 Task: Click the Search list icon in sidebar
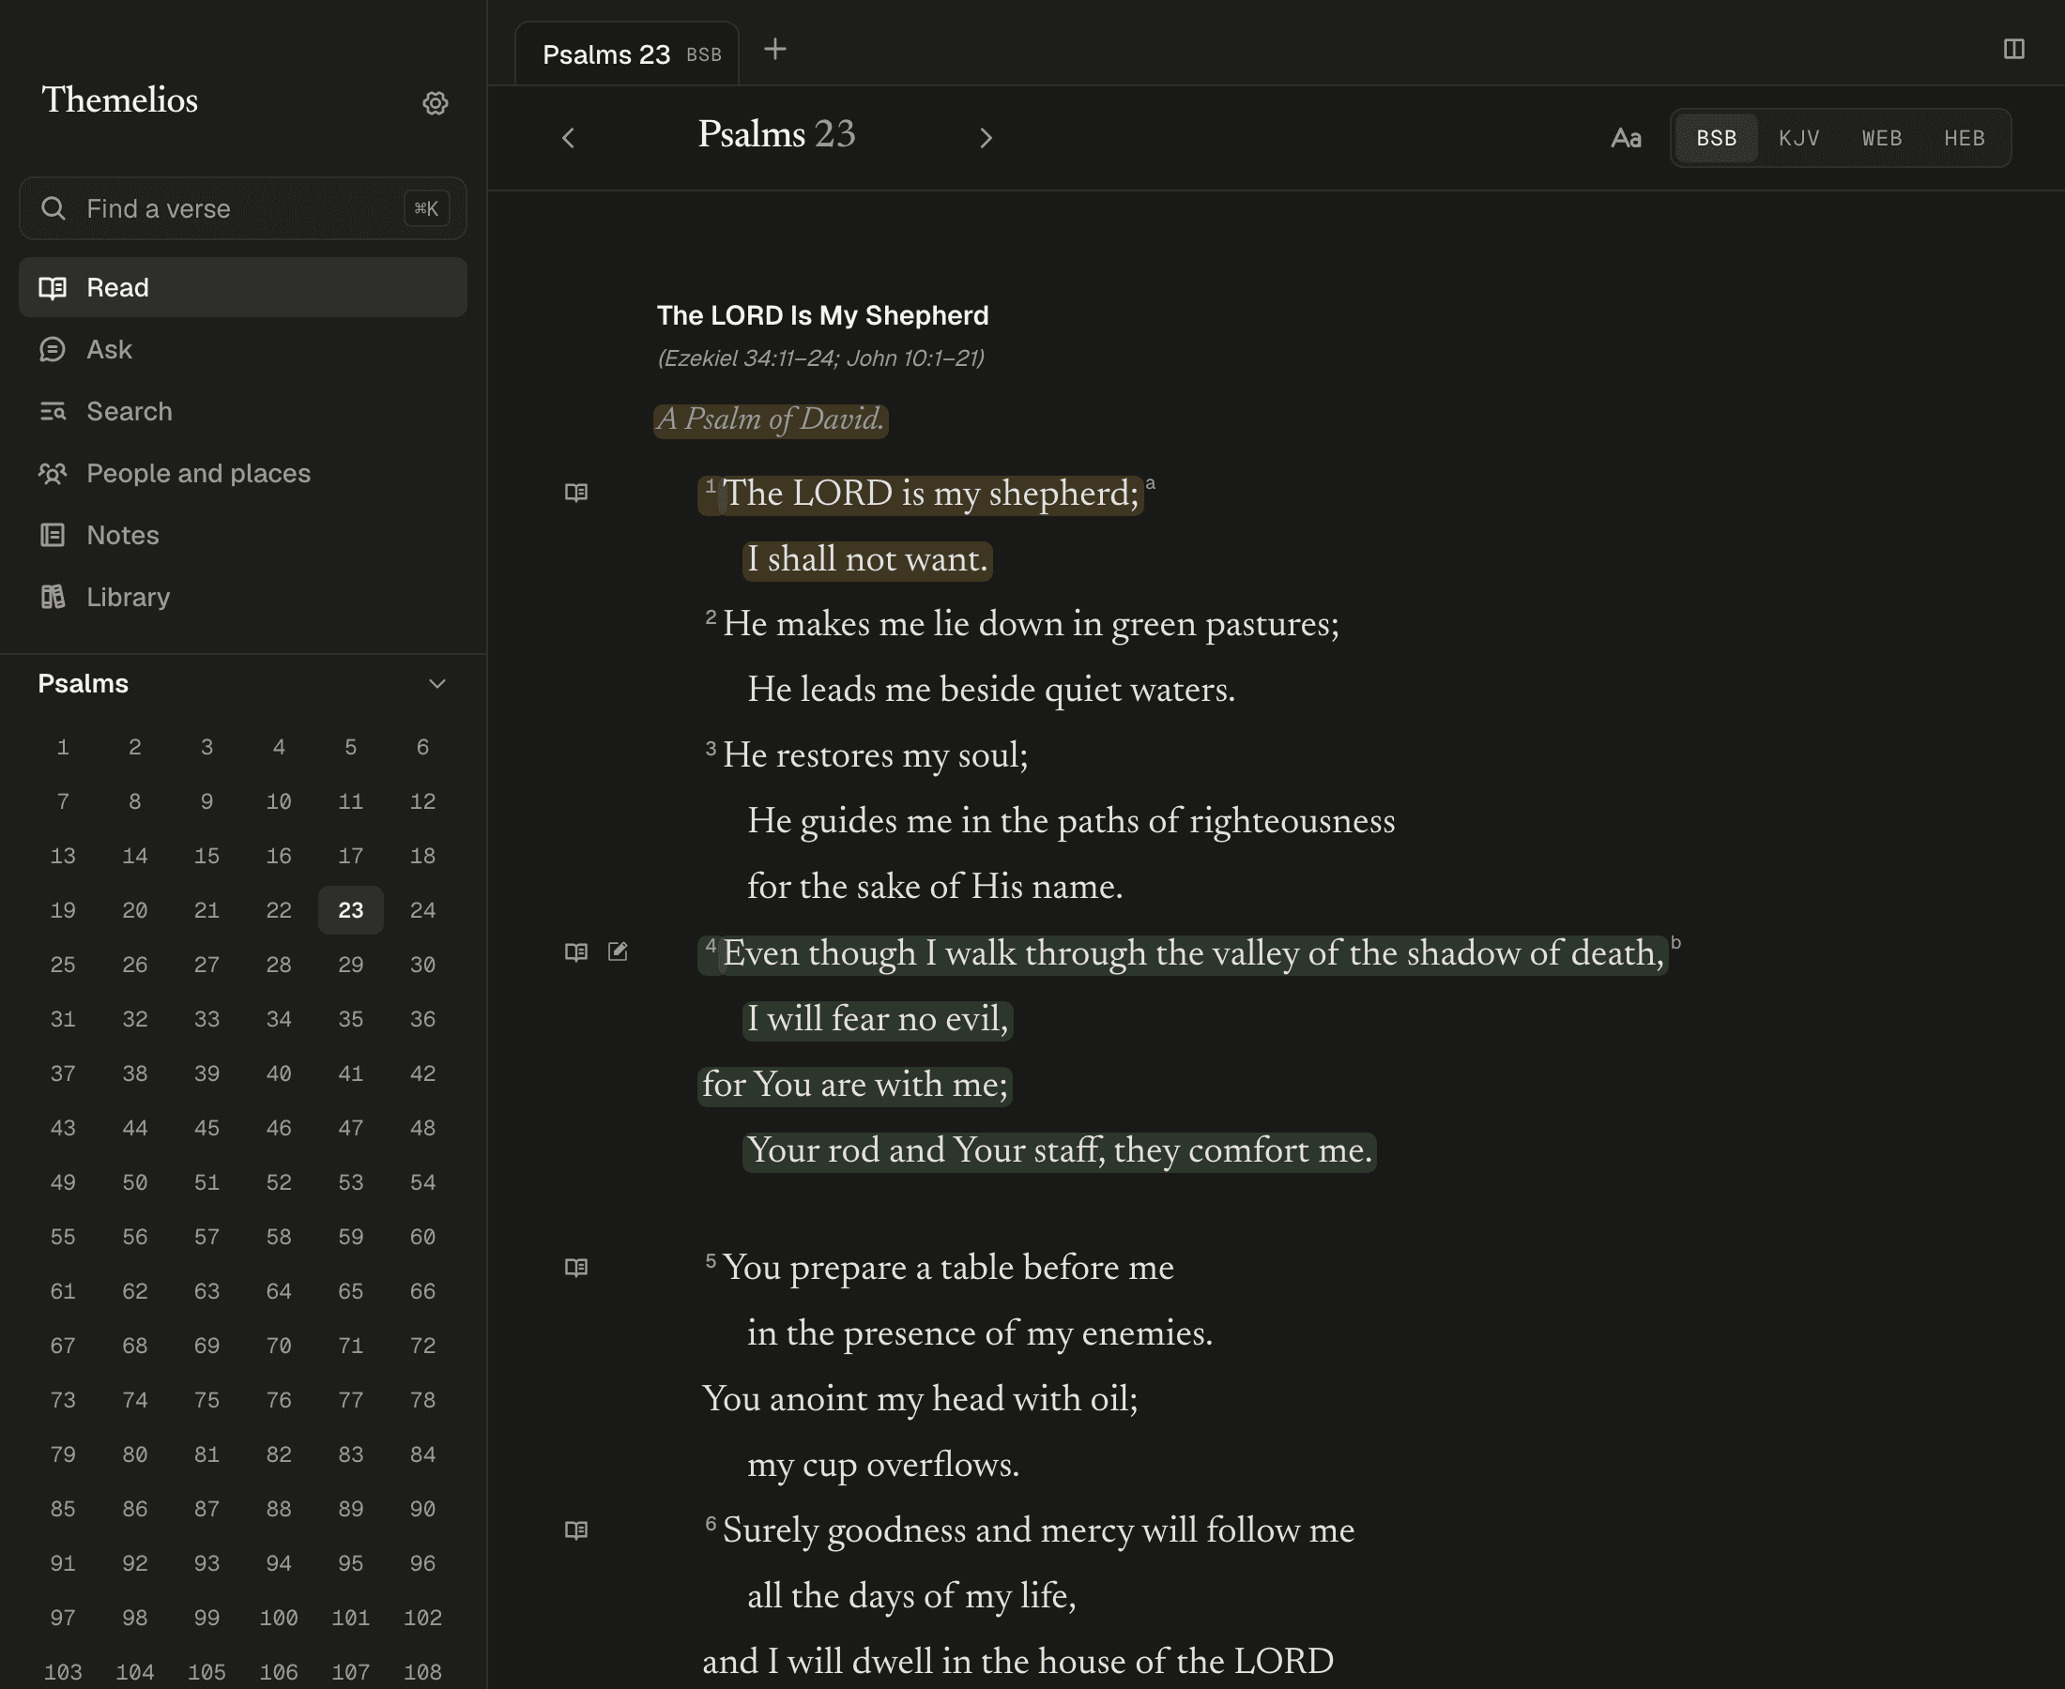pyautogui.click(x=53, y=412)
